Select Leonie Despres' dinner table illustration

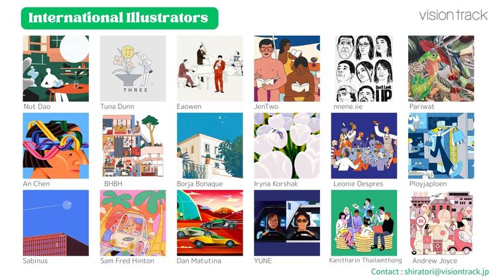(364, 146)
